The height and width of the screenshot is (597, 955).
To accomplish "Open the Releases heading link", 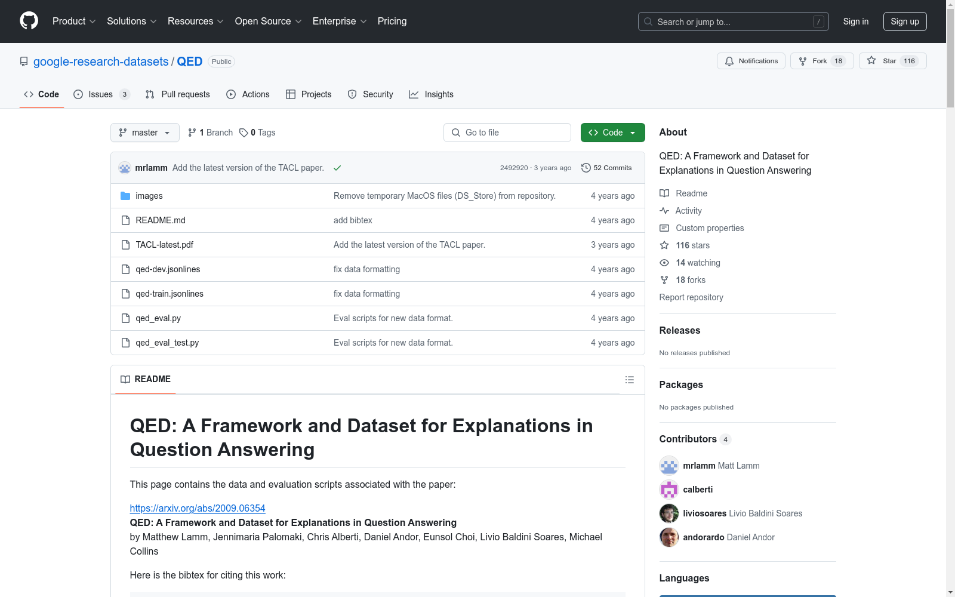I will pos(680,330).
